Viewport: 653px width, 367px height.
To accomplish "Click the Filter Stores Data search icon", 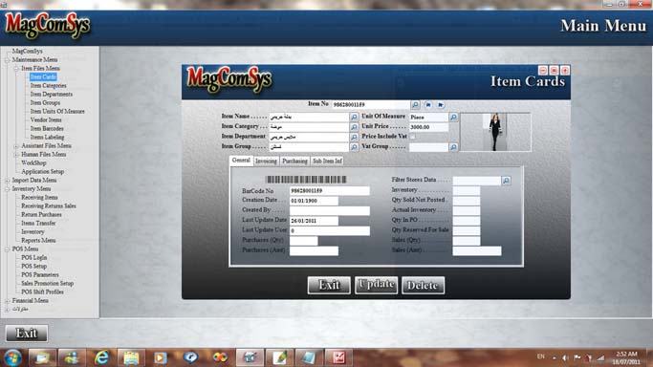I will coord(506,181).
